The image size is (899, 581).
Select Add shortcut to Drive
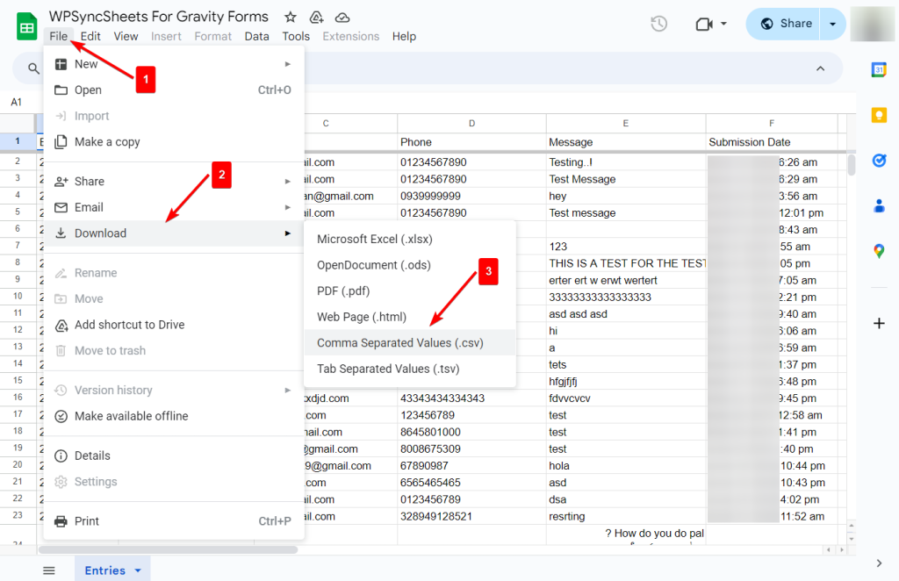tap(174, 325)
